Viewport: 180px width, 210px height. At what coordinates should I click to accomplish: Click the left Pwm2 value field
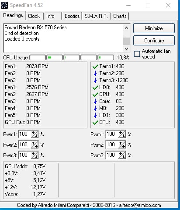[25, 145]
